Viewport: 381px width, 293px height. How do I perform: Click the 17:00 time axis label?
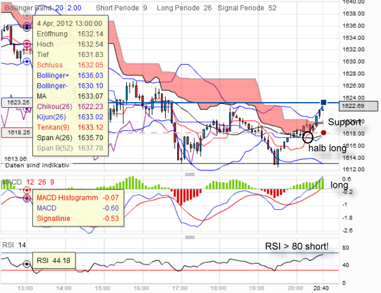point(180,288)
